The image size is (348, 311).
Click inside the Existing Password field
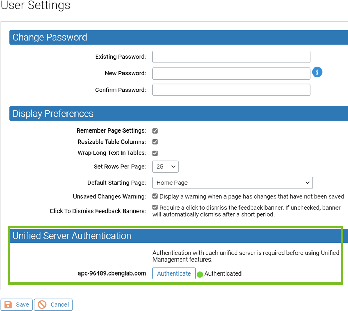pyautogui.click(x=231, y=57)
